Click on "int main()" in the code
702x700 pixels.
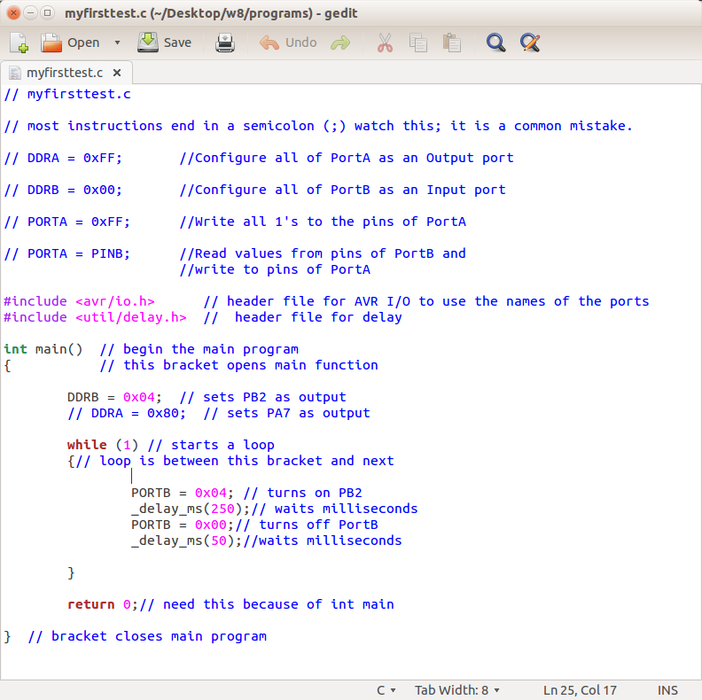click(43, 349)
